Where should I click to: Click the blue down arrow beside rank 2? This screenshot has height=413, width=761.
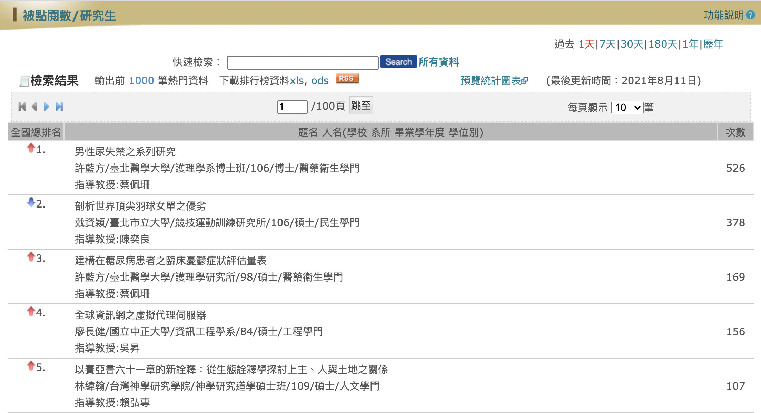pyautogui.click(x=31, y=202)
